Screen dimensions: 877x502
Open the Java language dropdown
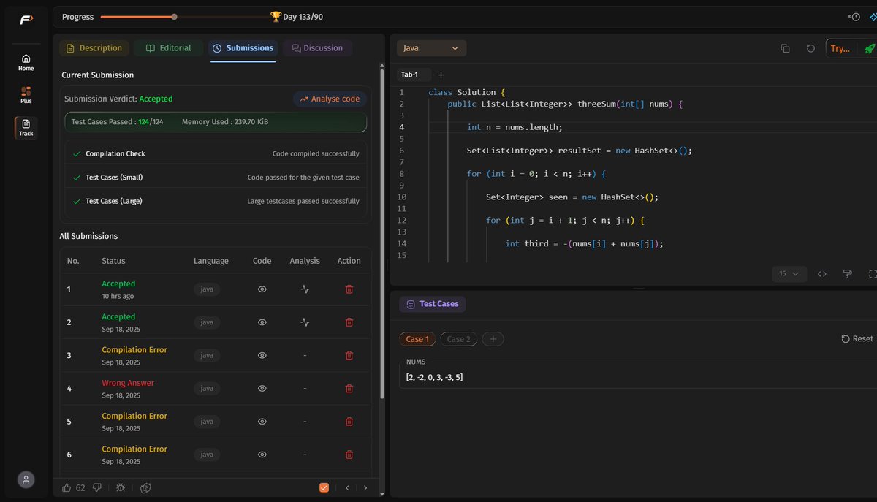coord(431,48)
